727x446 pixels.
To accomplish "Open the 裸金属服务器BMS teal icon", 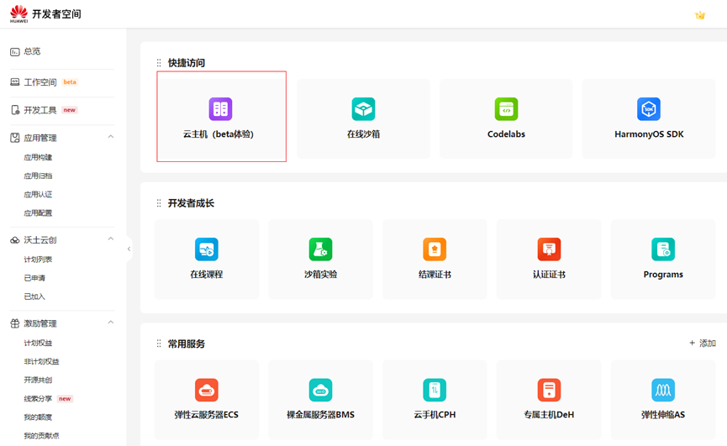I will tap(321, 390).
